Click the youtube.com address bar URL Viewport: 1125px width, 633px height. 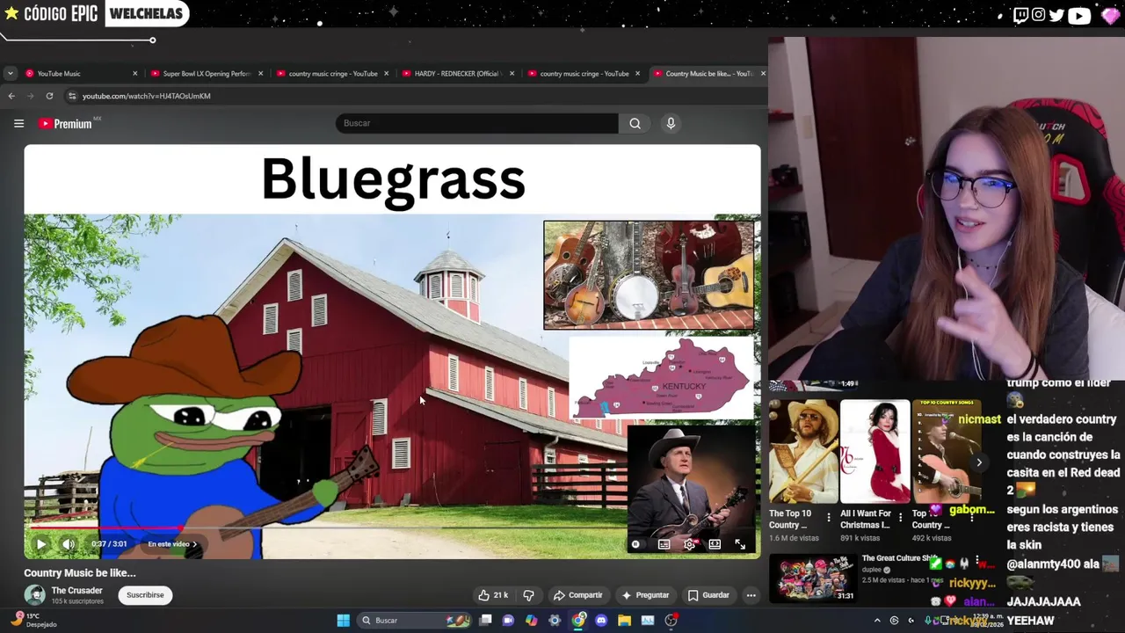(x=147, y=96)
